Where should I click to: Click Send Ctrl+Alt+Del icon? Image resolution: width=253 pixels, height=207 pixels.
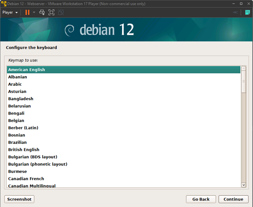pyautogui.click(x=42, y=12)
